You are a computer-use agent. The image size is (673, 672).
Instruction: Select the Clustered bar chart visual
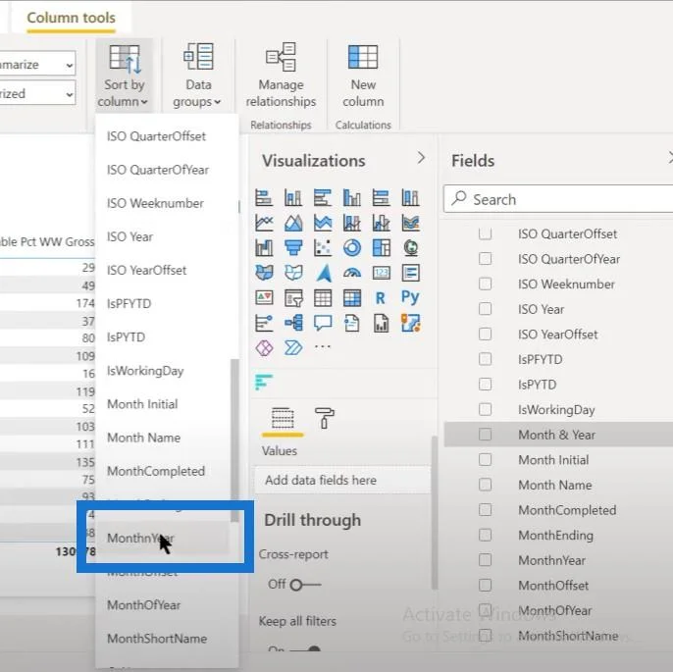point(323,198)
